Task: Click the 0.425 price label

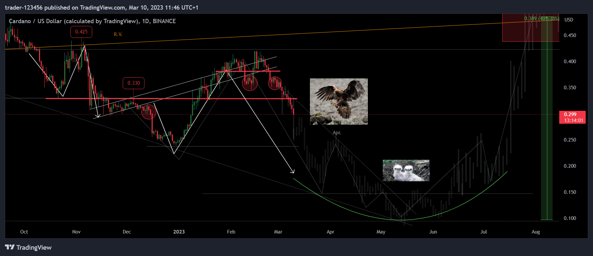Action: click(x=81, y=32)
